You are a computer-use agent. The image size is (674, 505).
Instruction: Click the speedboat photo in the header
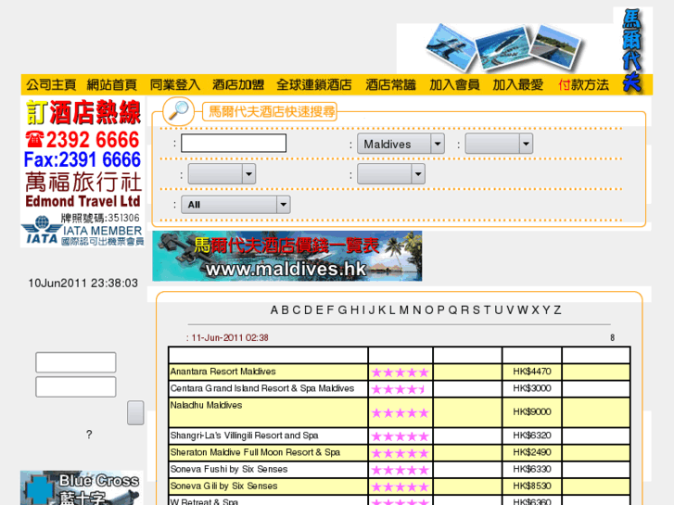click(x=502, y=48)
